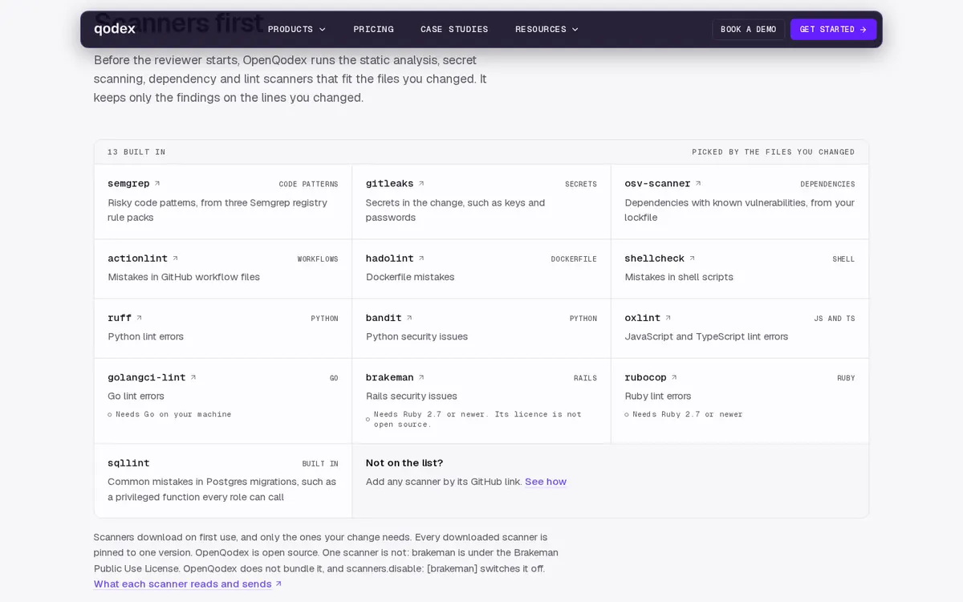Open the osv-scanner link
Viewport: 963px width, 602px height.
click(663, 184)
